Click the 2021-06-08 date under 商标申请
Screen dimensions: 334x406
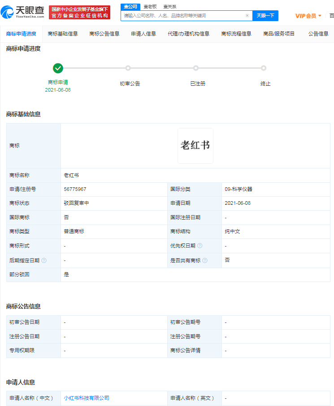tap(58, 90)
